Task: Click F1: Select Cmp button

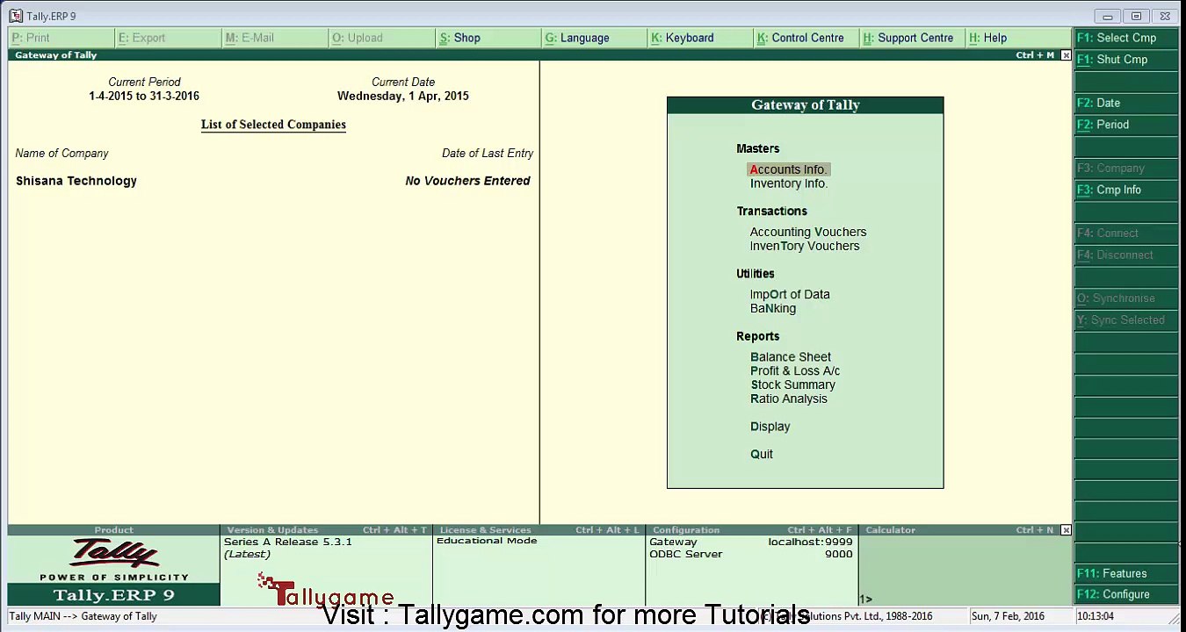Action: [1125, 38]
